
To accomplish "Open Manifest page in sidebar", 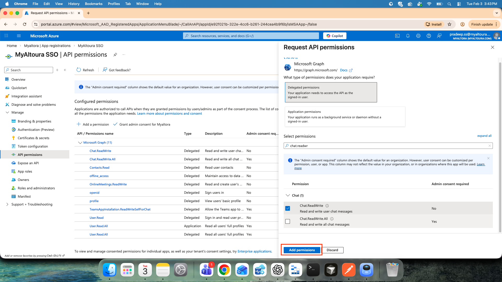I will [24, 196].
